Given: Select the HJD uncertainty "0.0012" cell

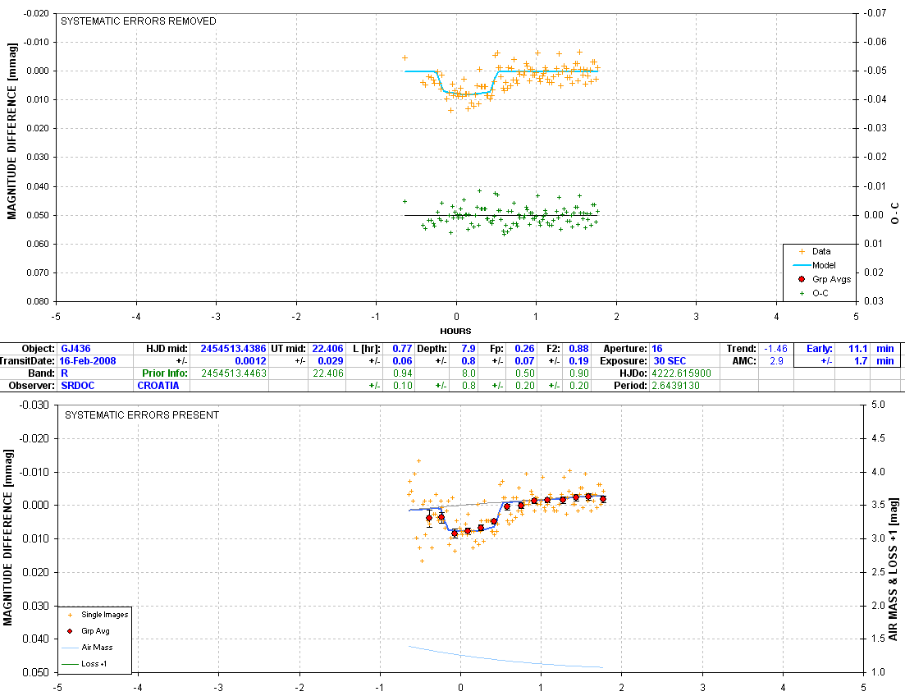Looking at the screenshot, I should pos(250,361).
